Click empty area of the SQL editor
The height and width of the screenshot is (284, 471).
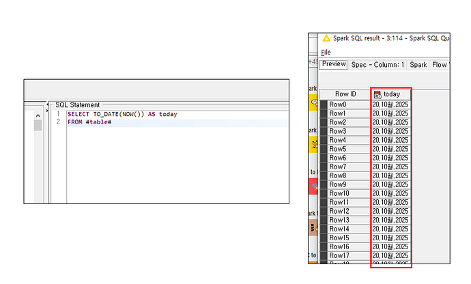[x=171, y=164]
